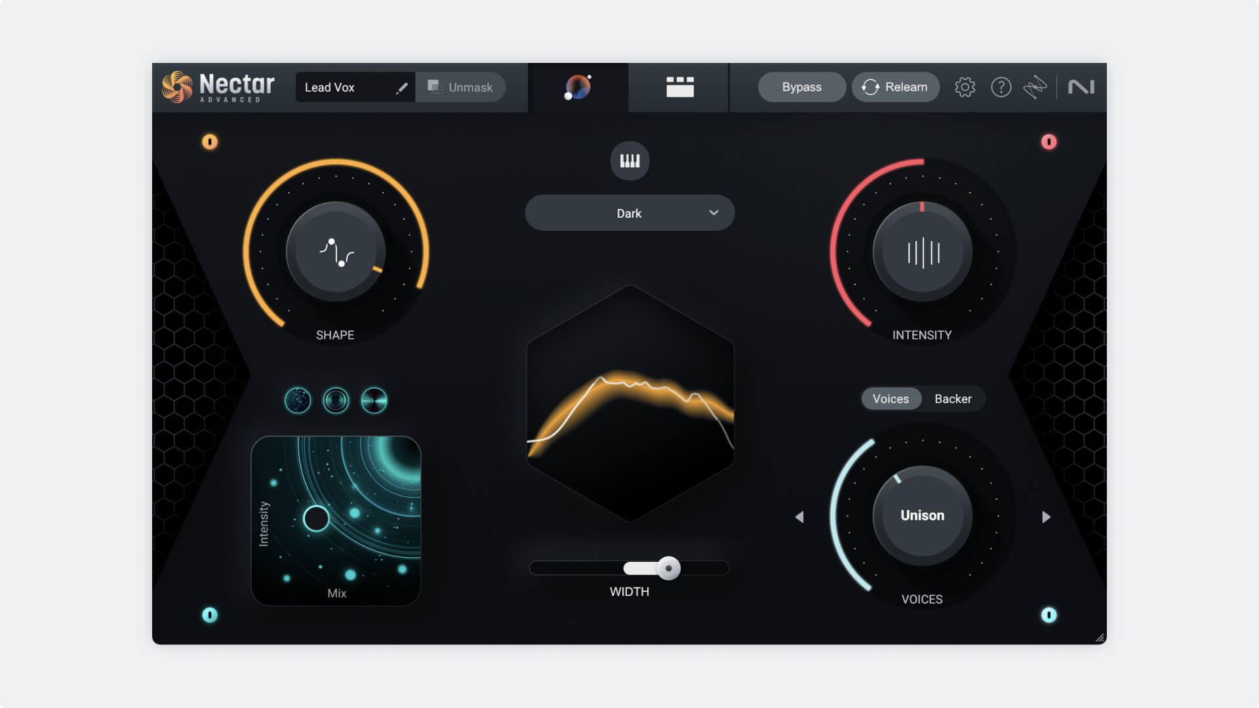Click the left arrow to change voices
This screenshot has width=1259, height=708.
click(800, 517)
